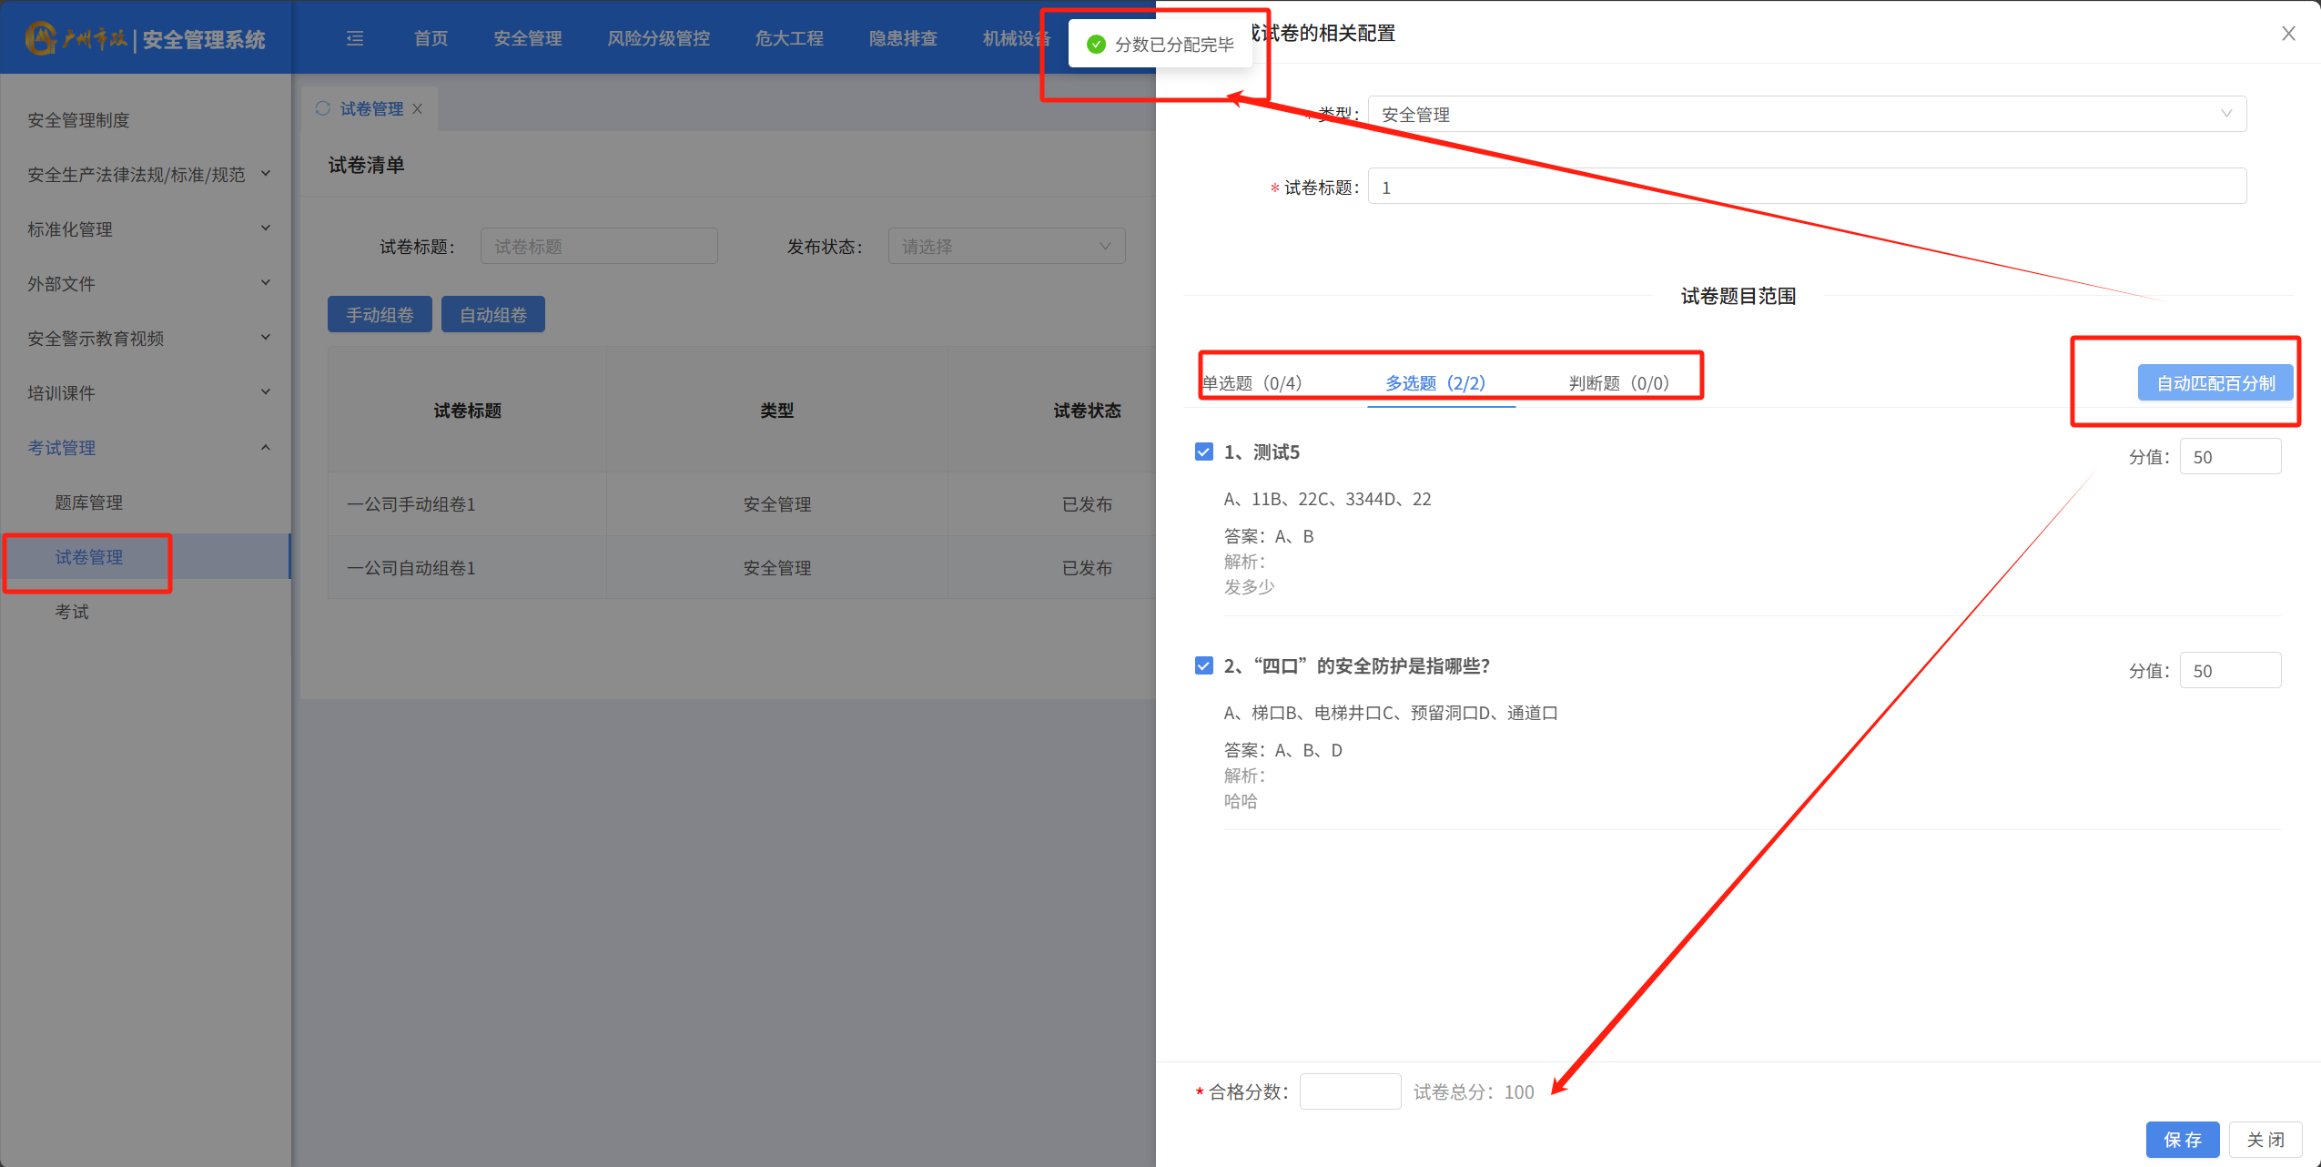Select 题库管理 in sidebar
Viewport: 2321px width, 1167px height.
tap(88, 502)
